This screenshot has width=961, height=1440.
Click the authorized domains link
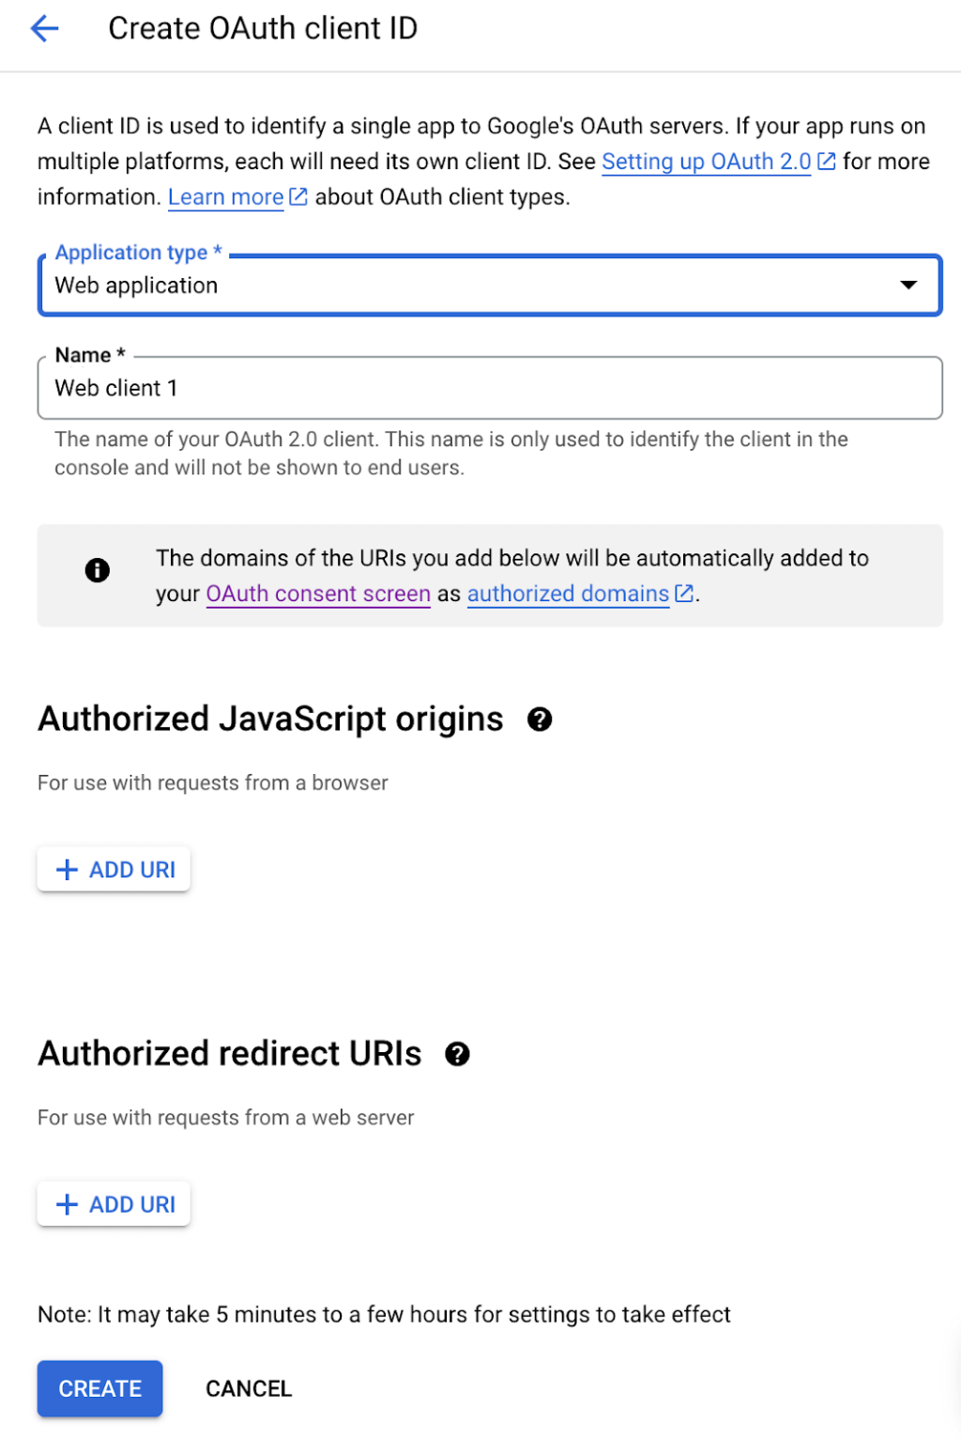pyautogui.click(x=566, y=593)
